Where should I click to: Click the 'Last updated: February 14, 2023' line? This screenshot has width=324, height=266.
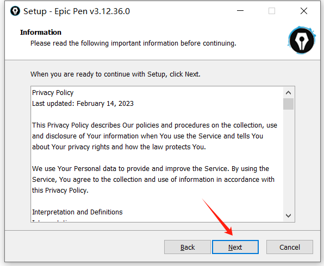83,103
